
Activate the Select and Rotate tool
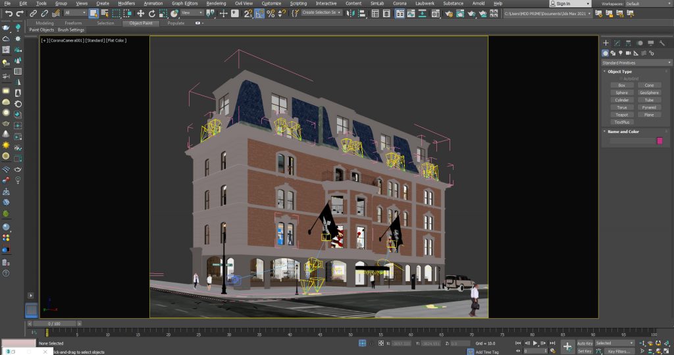point(151,13)
